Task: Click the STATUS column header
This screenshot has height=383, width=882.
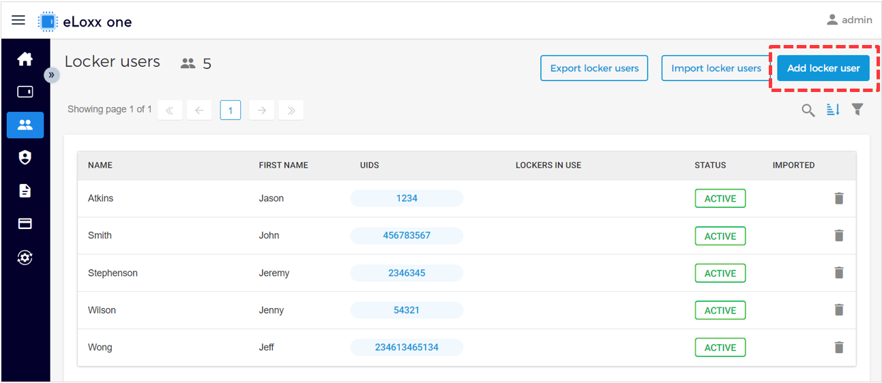Action: [x=710, y=165]
